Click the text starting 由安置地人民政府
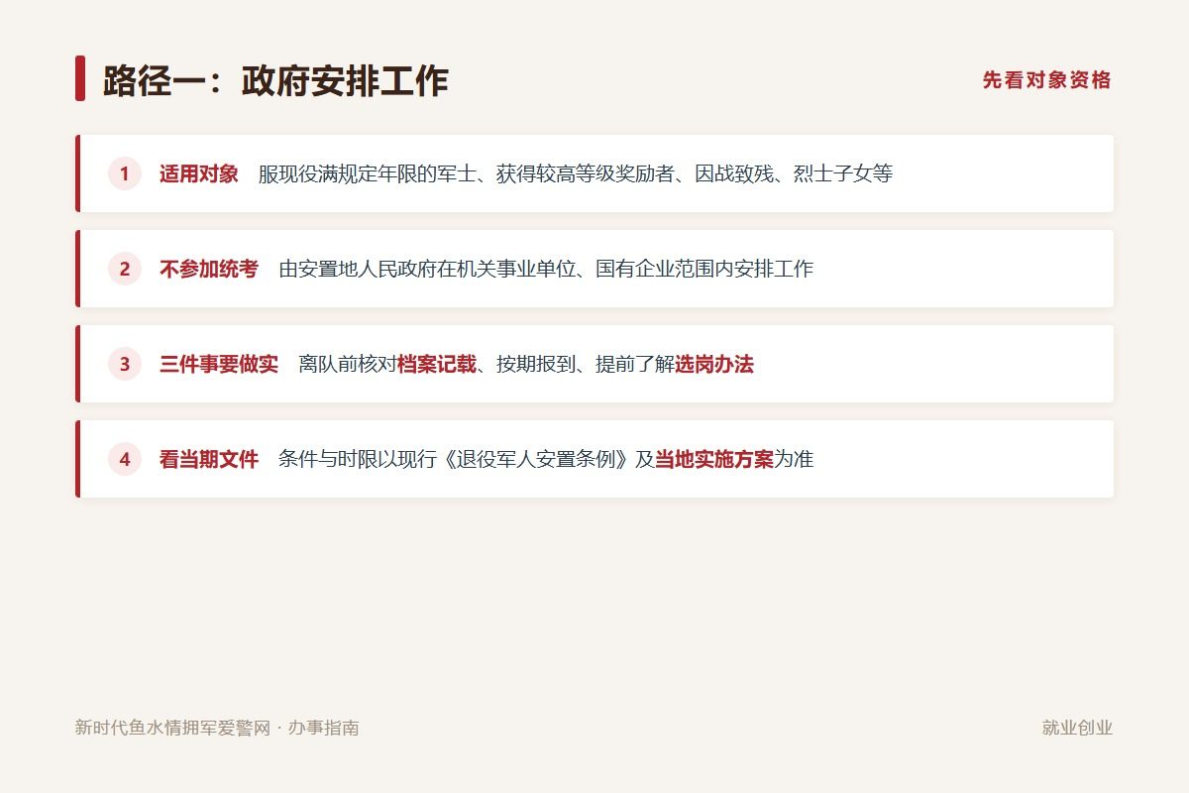 pyautogui.click(x=546, y=269)
